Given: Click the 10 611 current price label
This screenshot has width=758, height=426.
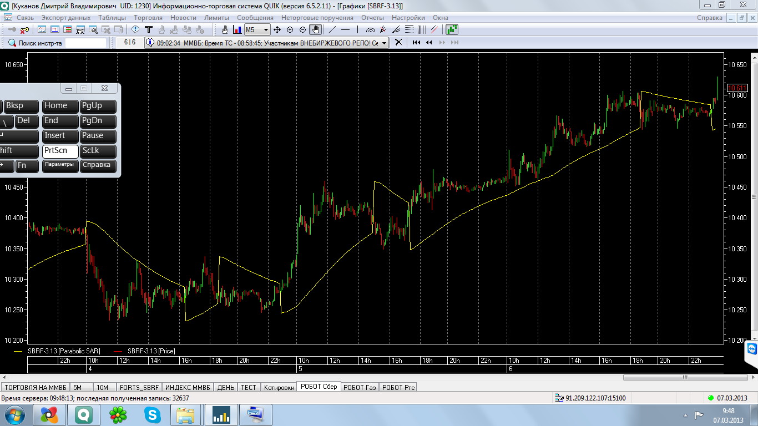Looking at the screenshot, I should pos(737,88).
